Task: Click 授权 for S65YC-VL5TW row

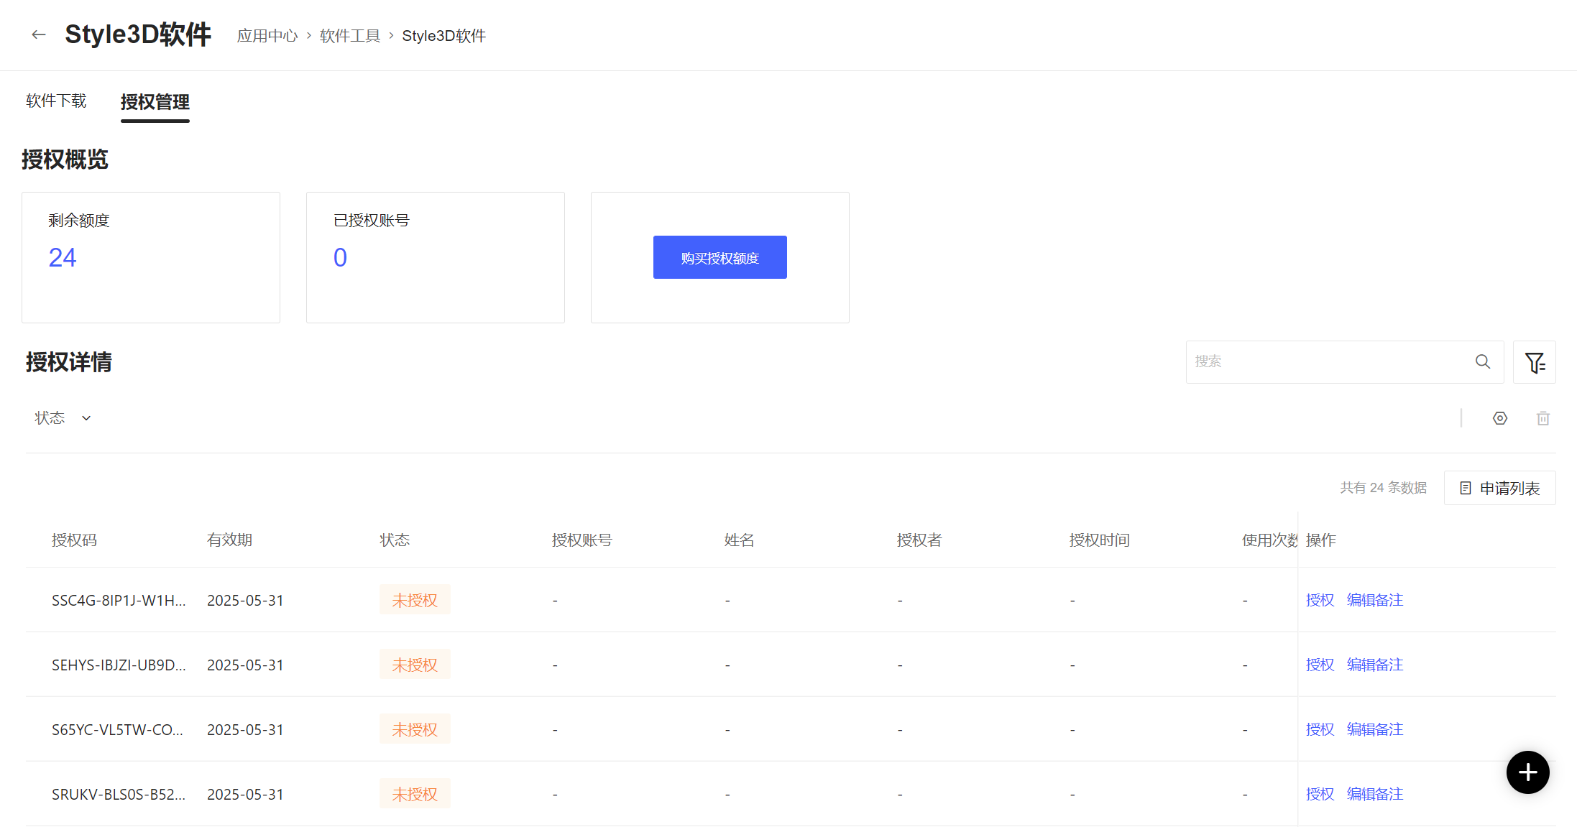Action: pyautogui.click(x=1320, y=729)
